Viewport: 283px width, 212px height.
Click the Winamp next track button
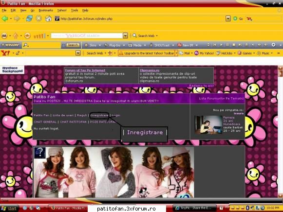pos(240,45)
